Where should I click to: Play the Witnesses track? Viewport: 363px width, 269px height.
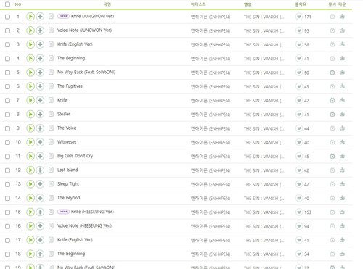30,142
